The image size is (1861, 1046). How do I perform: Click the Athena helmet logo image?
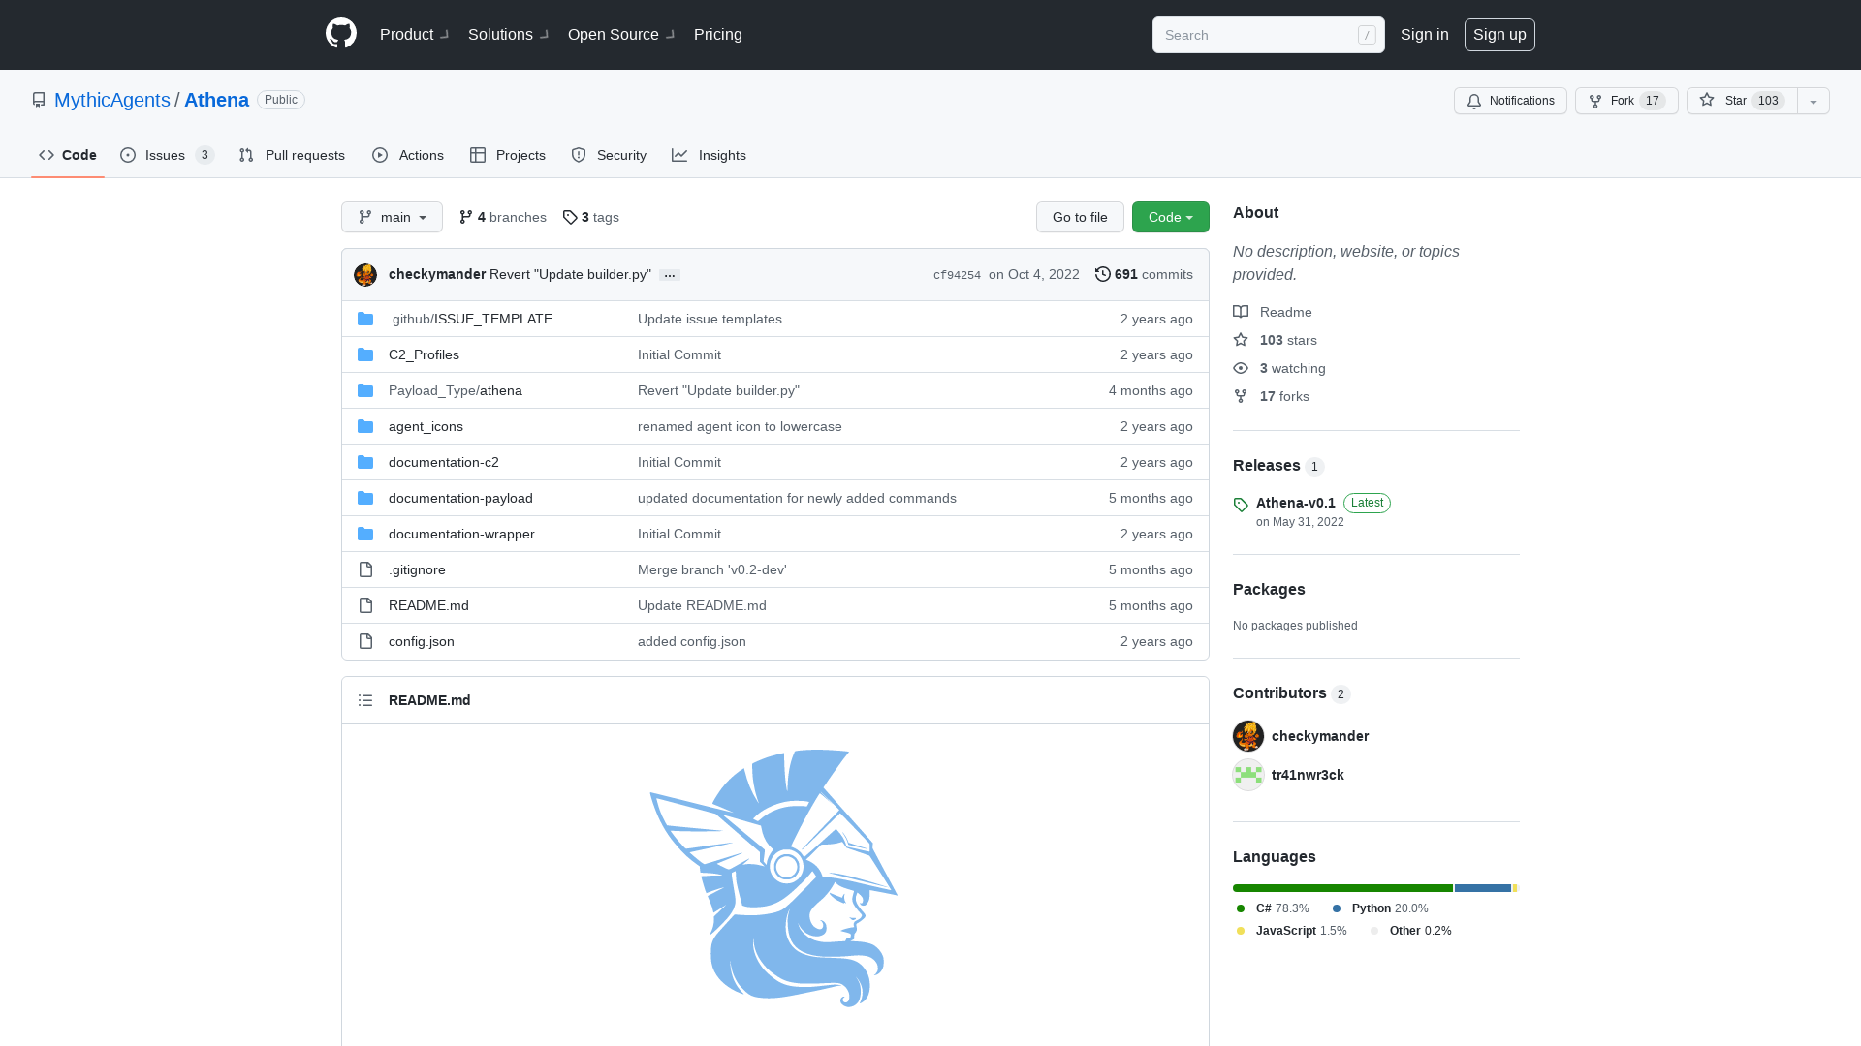(x=773, y=878)
